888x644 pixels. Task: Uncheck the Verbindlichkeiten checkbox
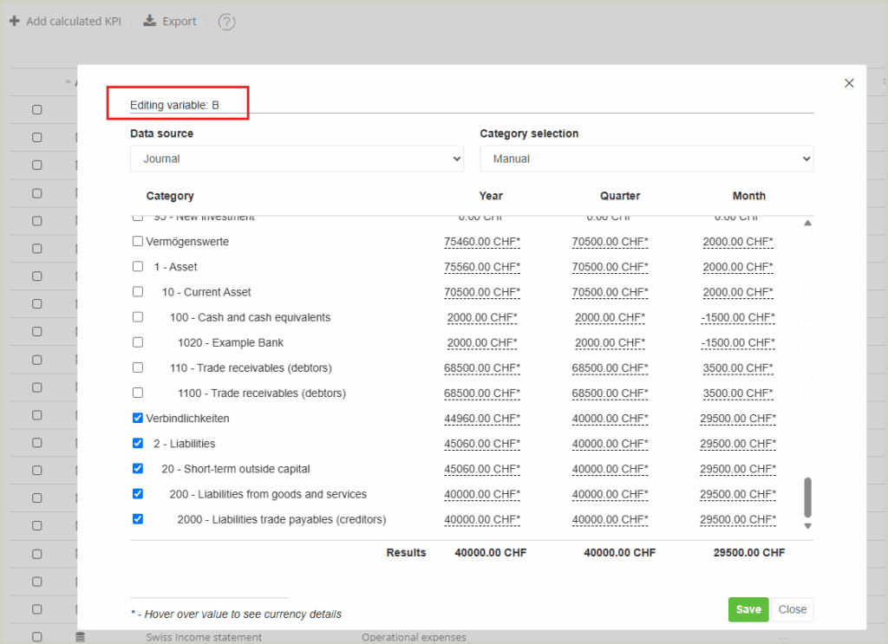pos(138,418)
